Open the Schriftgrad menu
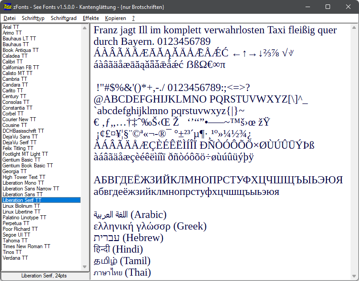The width and height of the screenshot is (359, 281). (x=63, y=18)
